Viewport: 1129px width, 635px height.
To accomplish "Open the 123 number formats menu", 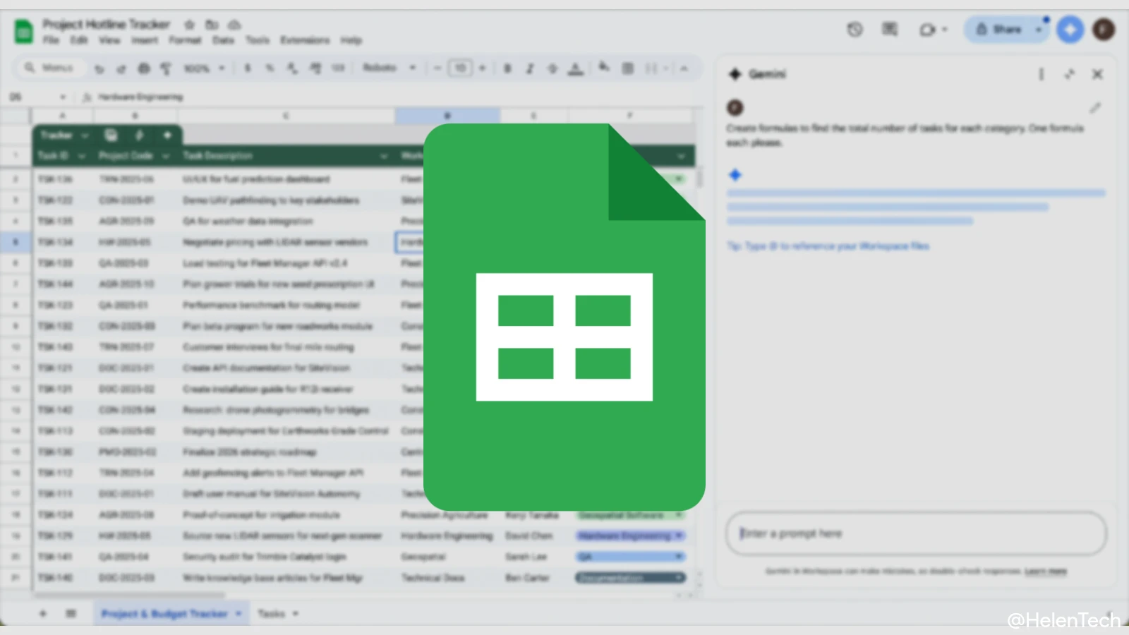I will coord(338,68).
